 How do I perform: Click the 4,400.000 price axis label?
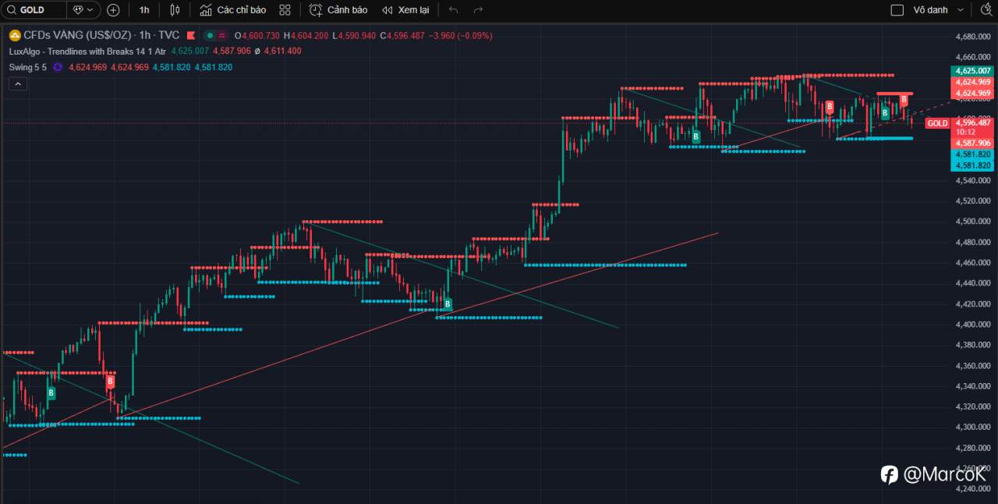[x=972, y=325]
